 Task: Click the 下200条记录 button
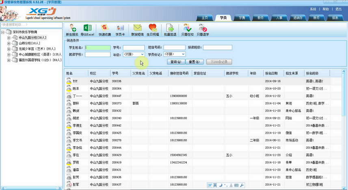click(219, 62)
